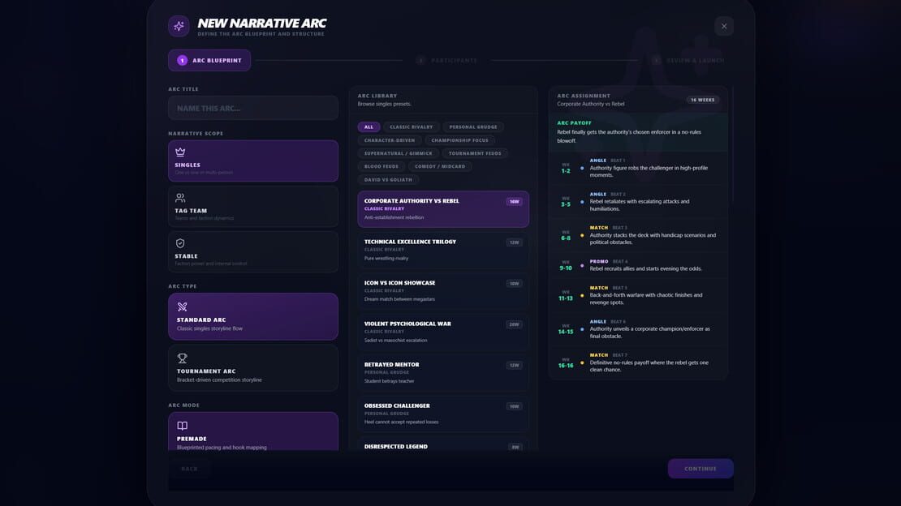Click the Back button
The height and width of the screenshot is (506, 901).
(x=190, y=469)
